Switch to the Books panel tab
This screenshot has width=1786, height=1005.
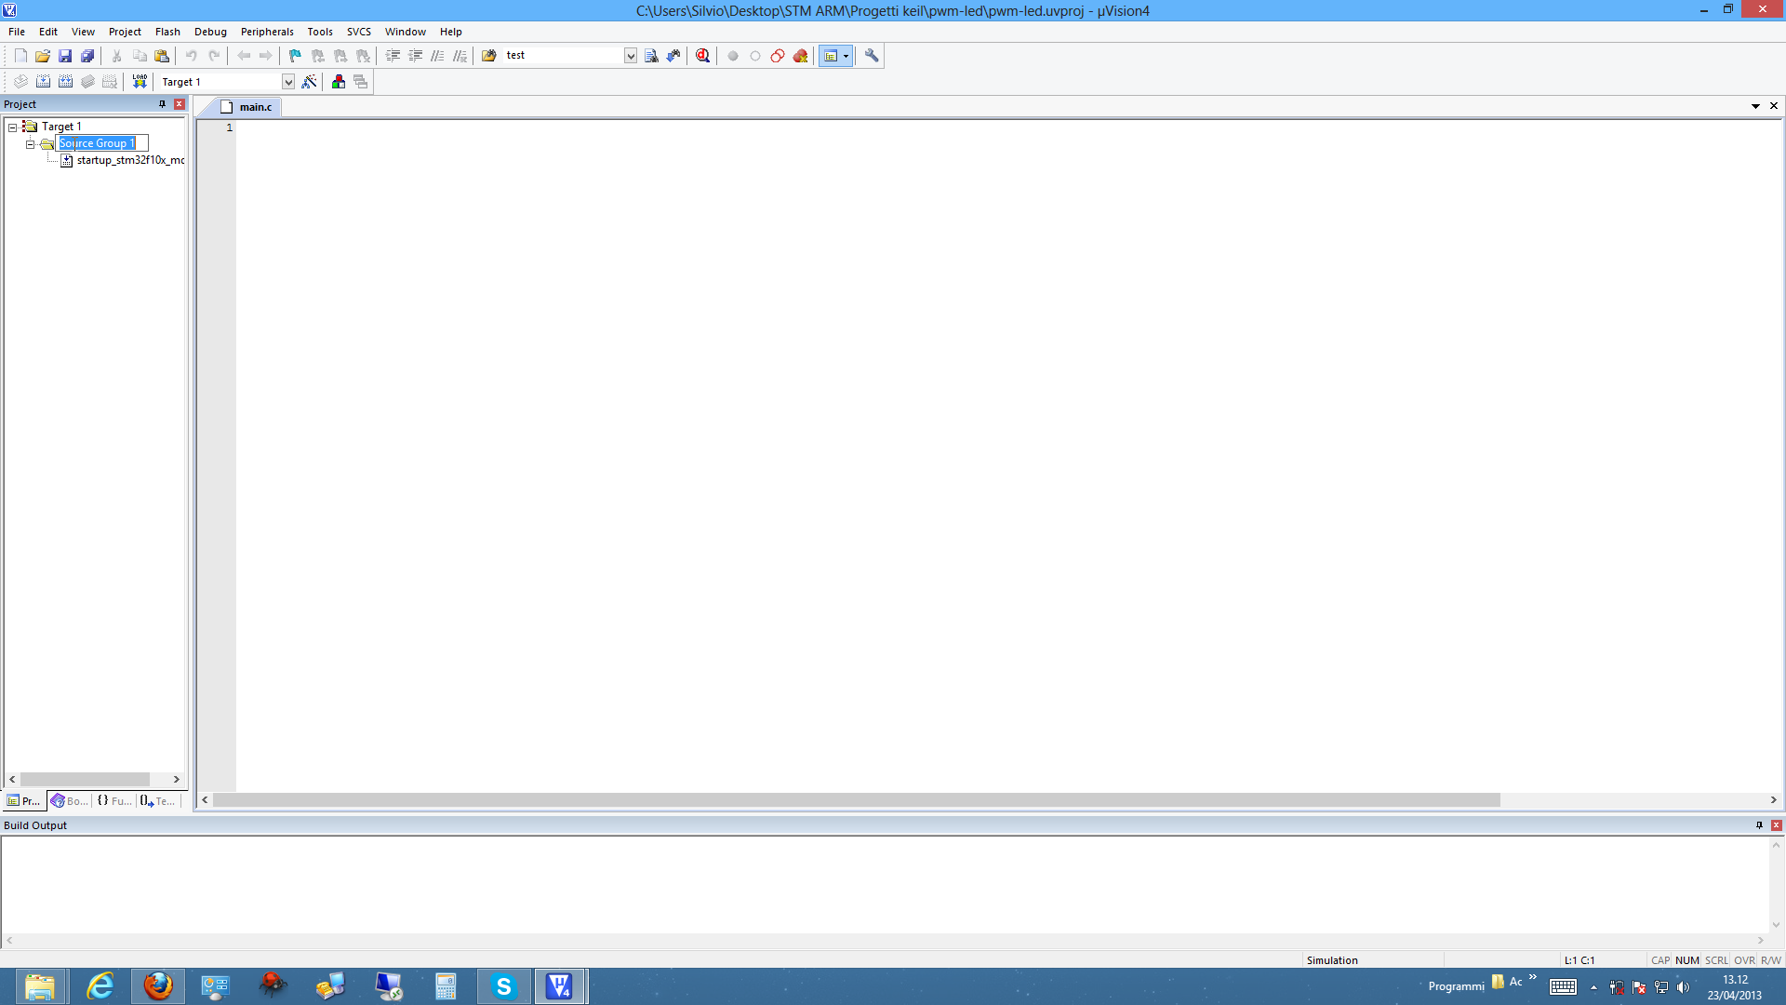(70, 801)
